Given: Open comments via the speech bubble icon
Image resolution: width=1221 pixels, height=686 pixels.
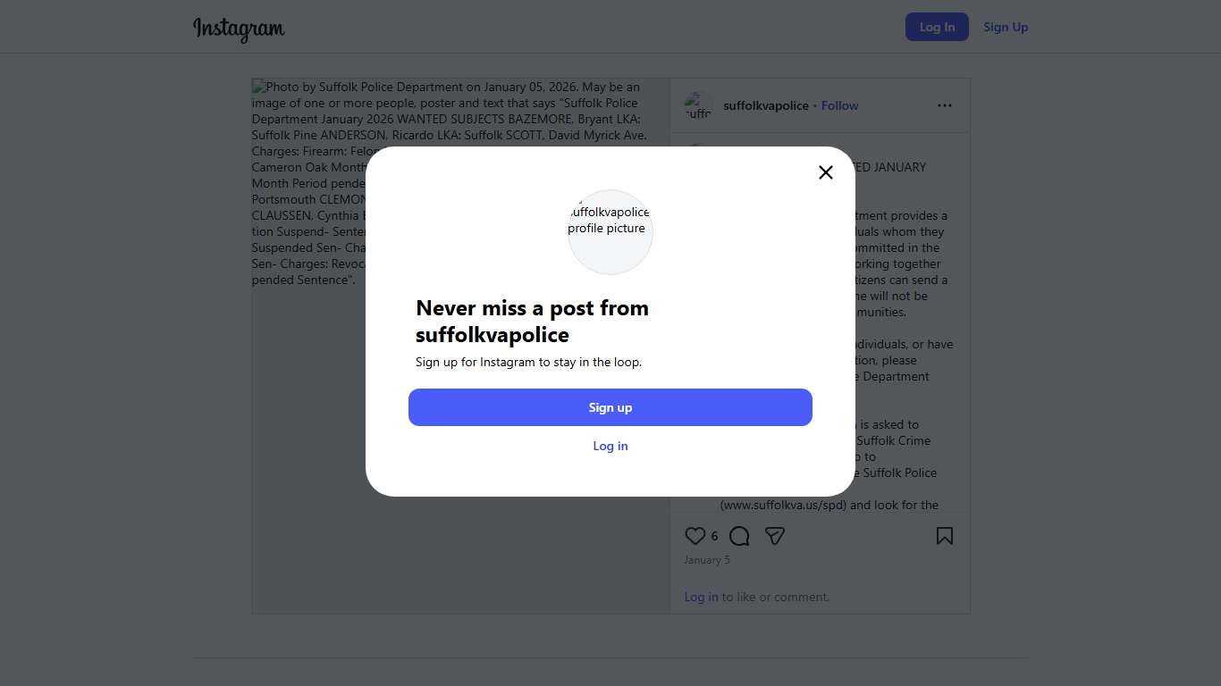Looking at the screenshot, I should coord(739,536).
